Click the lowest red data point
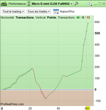The height and width of the screenshot is (110, 106). pos(46,98)
